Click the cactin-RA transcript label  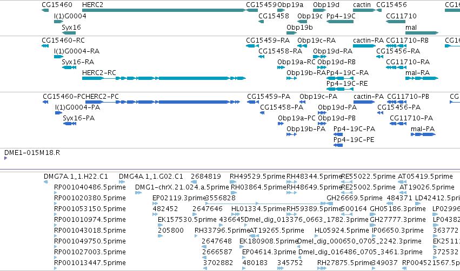pos(368,40)
